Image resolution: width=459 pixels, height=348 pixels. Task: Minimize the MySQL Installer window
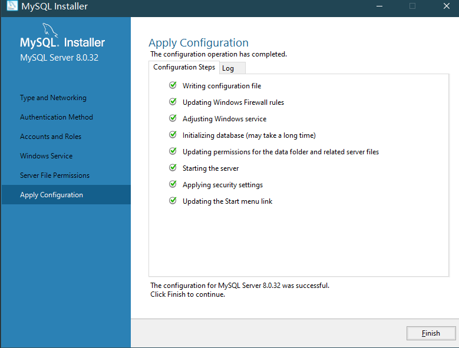pyautogui.click(x=379, y=6)
